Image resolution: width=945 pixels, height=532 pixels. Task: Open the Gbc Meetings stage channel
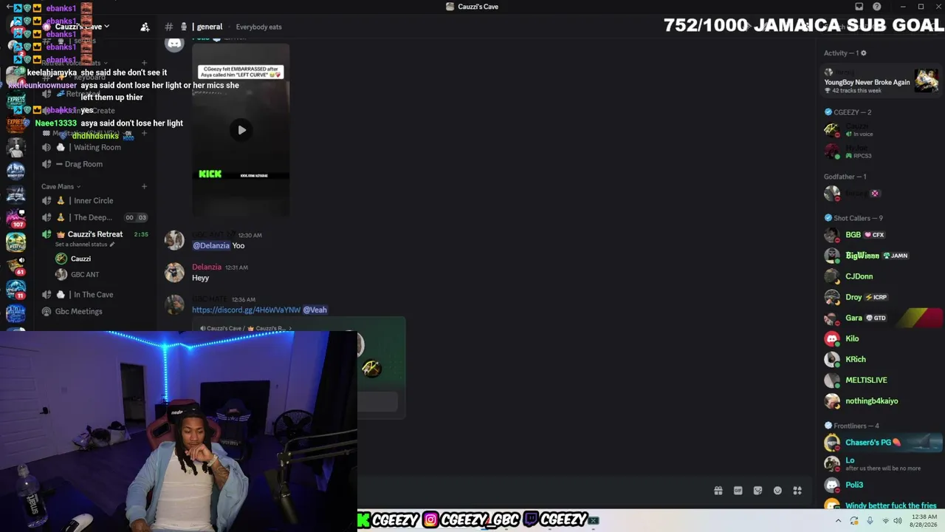pos(96,312)
